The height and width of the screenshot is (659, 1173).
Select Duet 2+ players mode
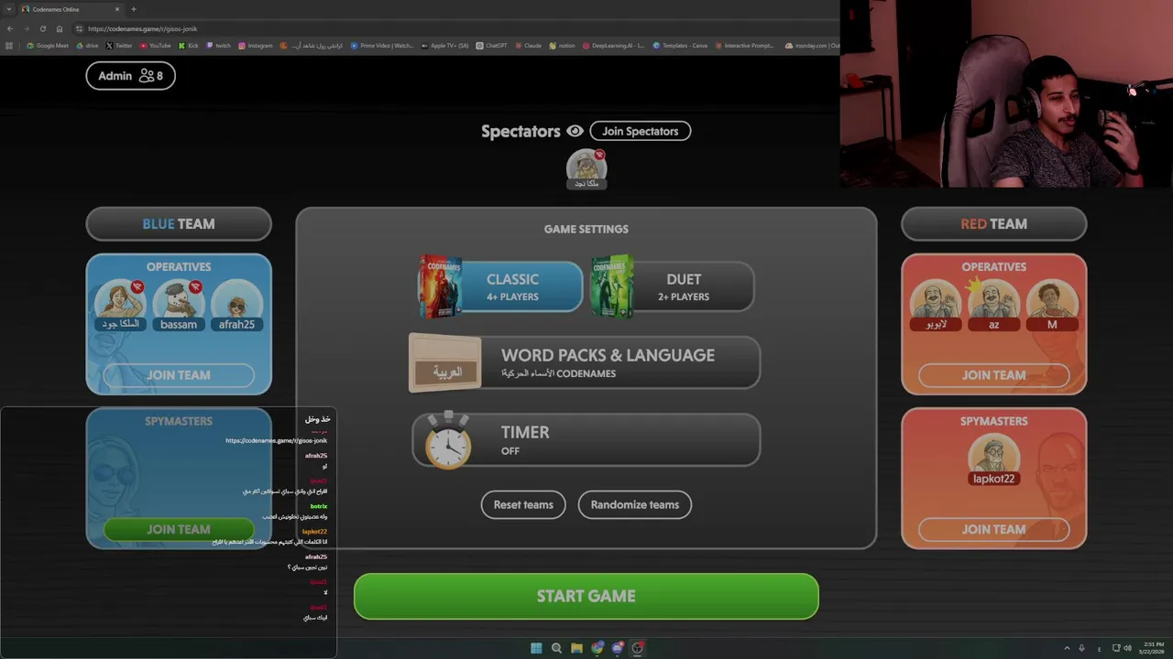[x=673, y=286]
